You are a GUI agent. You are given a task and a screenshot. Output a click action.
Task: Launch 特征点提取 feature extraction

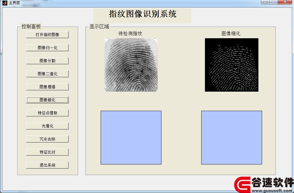(x=47, y=113)
